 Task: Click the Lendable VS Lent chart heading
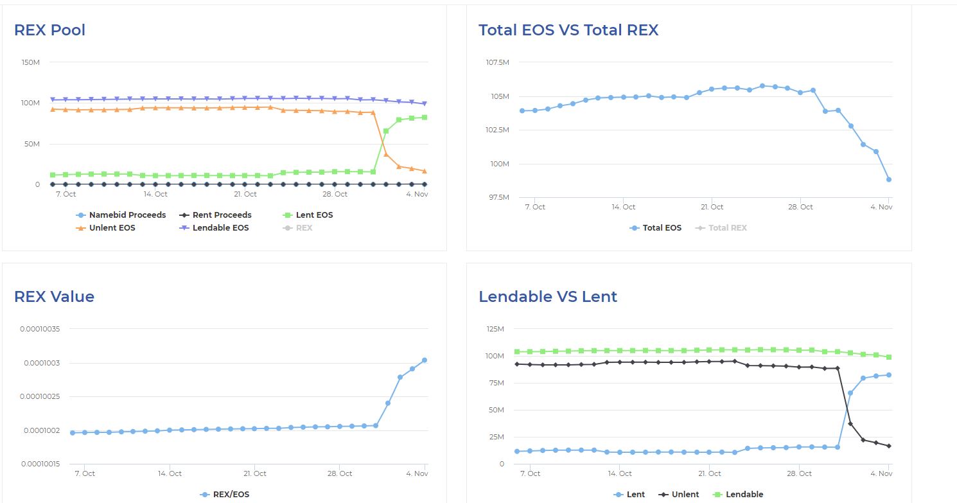548,297
